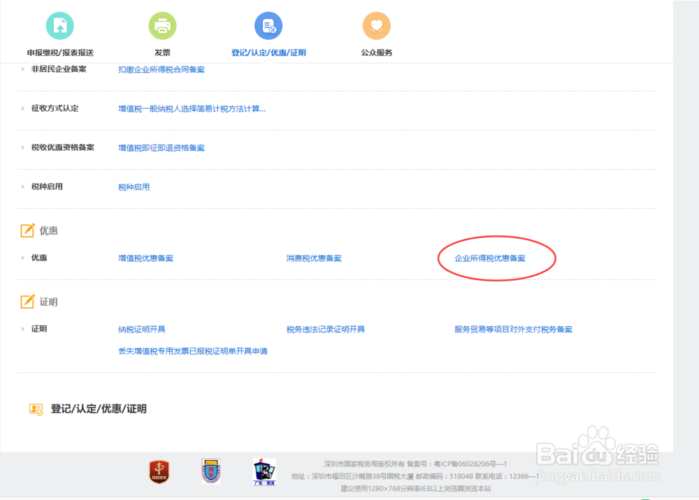Open 企业所得税优惠备案 link
This screenshot has height=500, width=699.
point(490,258)
